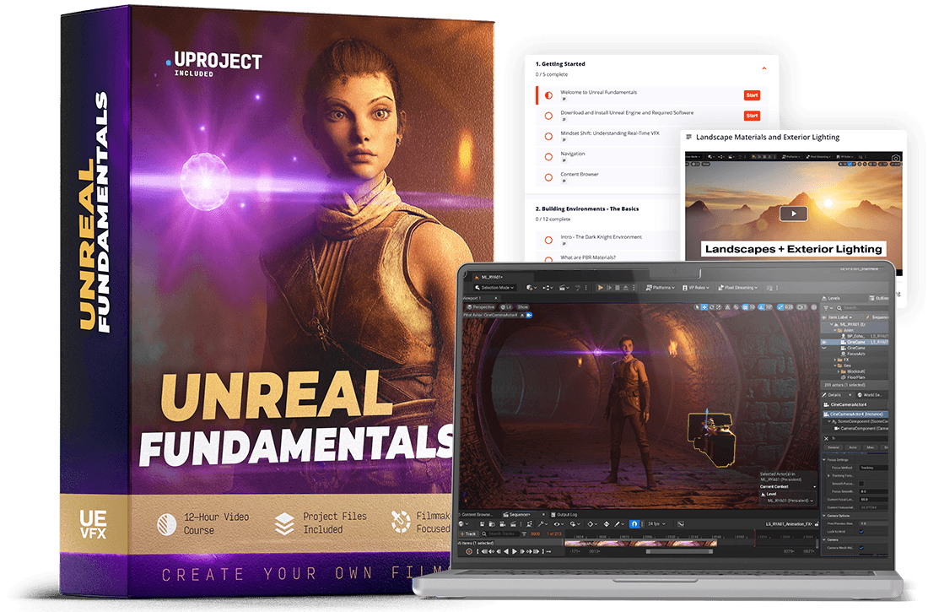Click the eject pilot icon beside Pilot Actor
The height and width of the screenshot is (612, 928).
[x=522, y=315]
